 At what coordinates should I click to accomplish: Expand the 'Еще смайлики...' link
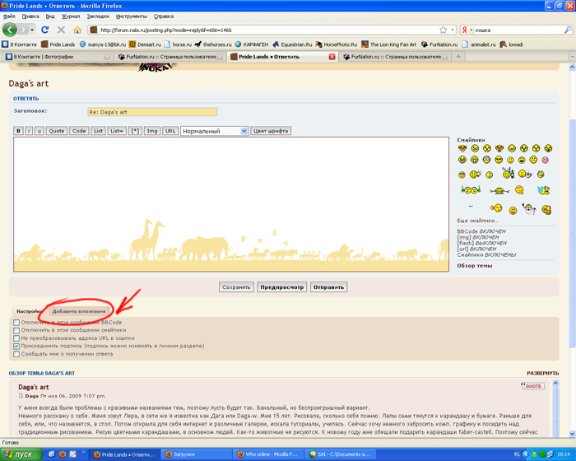tap(477, 221)
